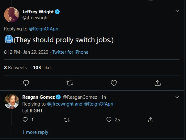Reply to Reagan Gomez's comment

coord(25,120)
